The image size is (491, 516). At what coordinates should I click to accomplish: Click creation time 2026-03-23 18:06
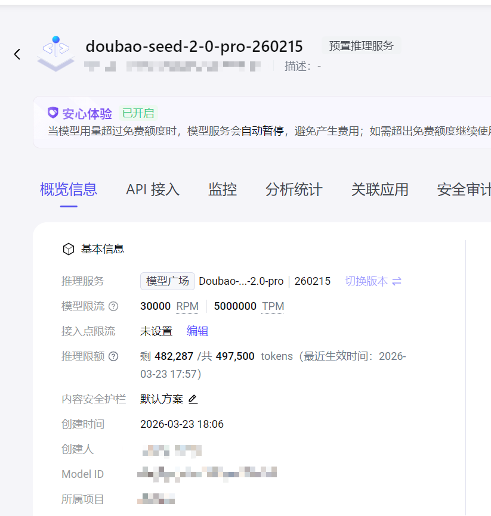tap(182, 424)
